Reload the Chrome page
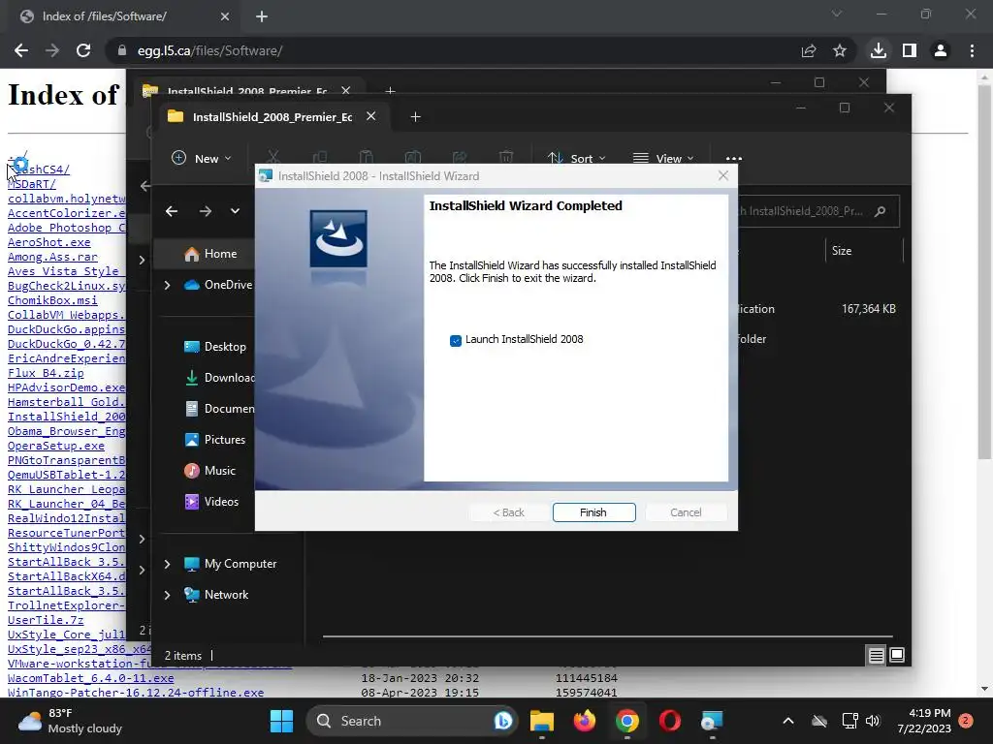Viewport: 993px width, 744px height. [x=83, y=50]
